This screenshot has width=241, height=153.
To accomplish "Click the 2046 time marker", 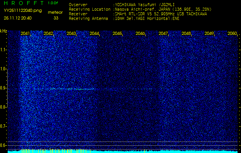I will click(140, 33).
